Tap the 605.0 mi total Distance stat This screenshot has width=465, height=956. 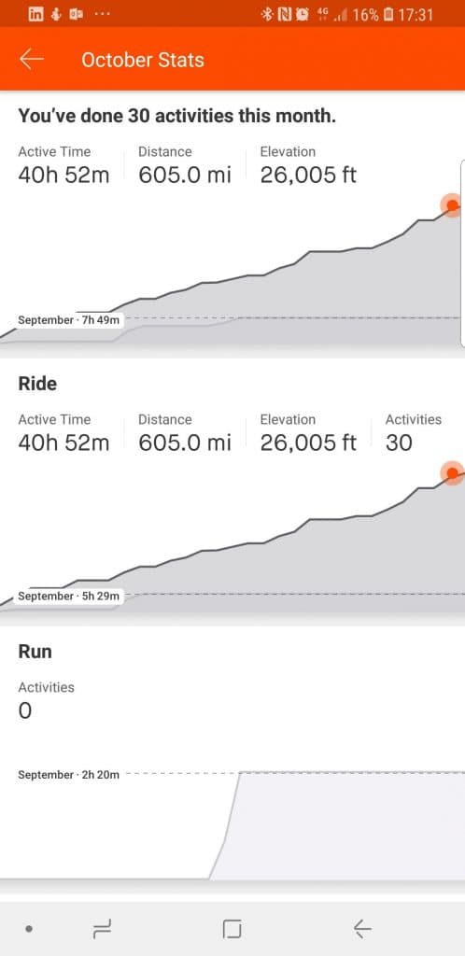(185, 175)
